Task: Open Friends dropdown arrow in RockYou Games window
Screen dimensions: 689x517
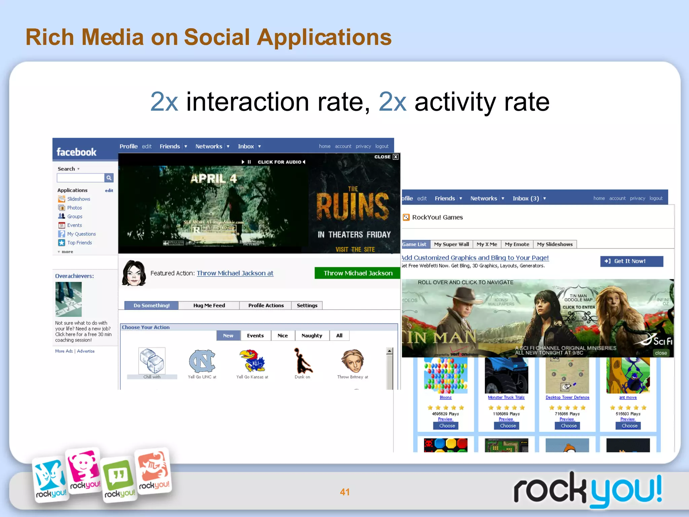Action: coord(461,199)
